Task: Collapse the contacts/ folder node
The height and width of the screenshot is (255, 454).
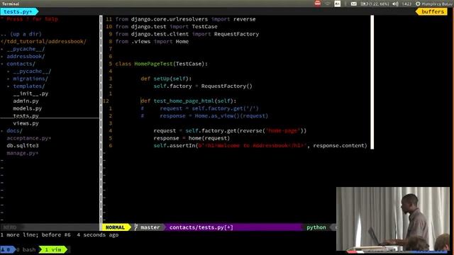Action: 21,64
